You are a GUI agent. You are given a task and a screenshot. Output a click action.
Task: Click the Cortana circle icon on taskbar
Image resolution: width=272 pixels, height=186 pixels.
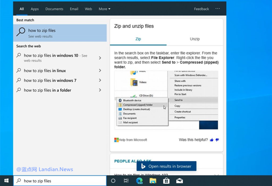tap(113, 181)
